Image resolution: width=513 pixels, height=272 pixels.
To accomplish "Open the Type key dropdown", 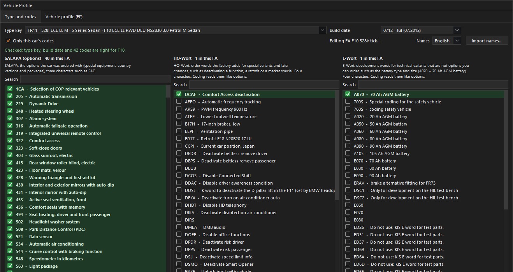I will 322,30.
